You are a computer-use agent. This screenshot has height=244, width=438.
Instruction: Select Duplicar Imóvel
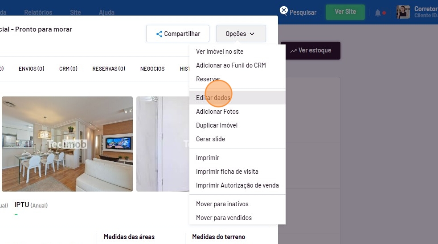[217, 125]
